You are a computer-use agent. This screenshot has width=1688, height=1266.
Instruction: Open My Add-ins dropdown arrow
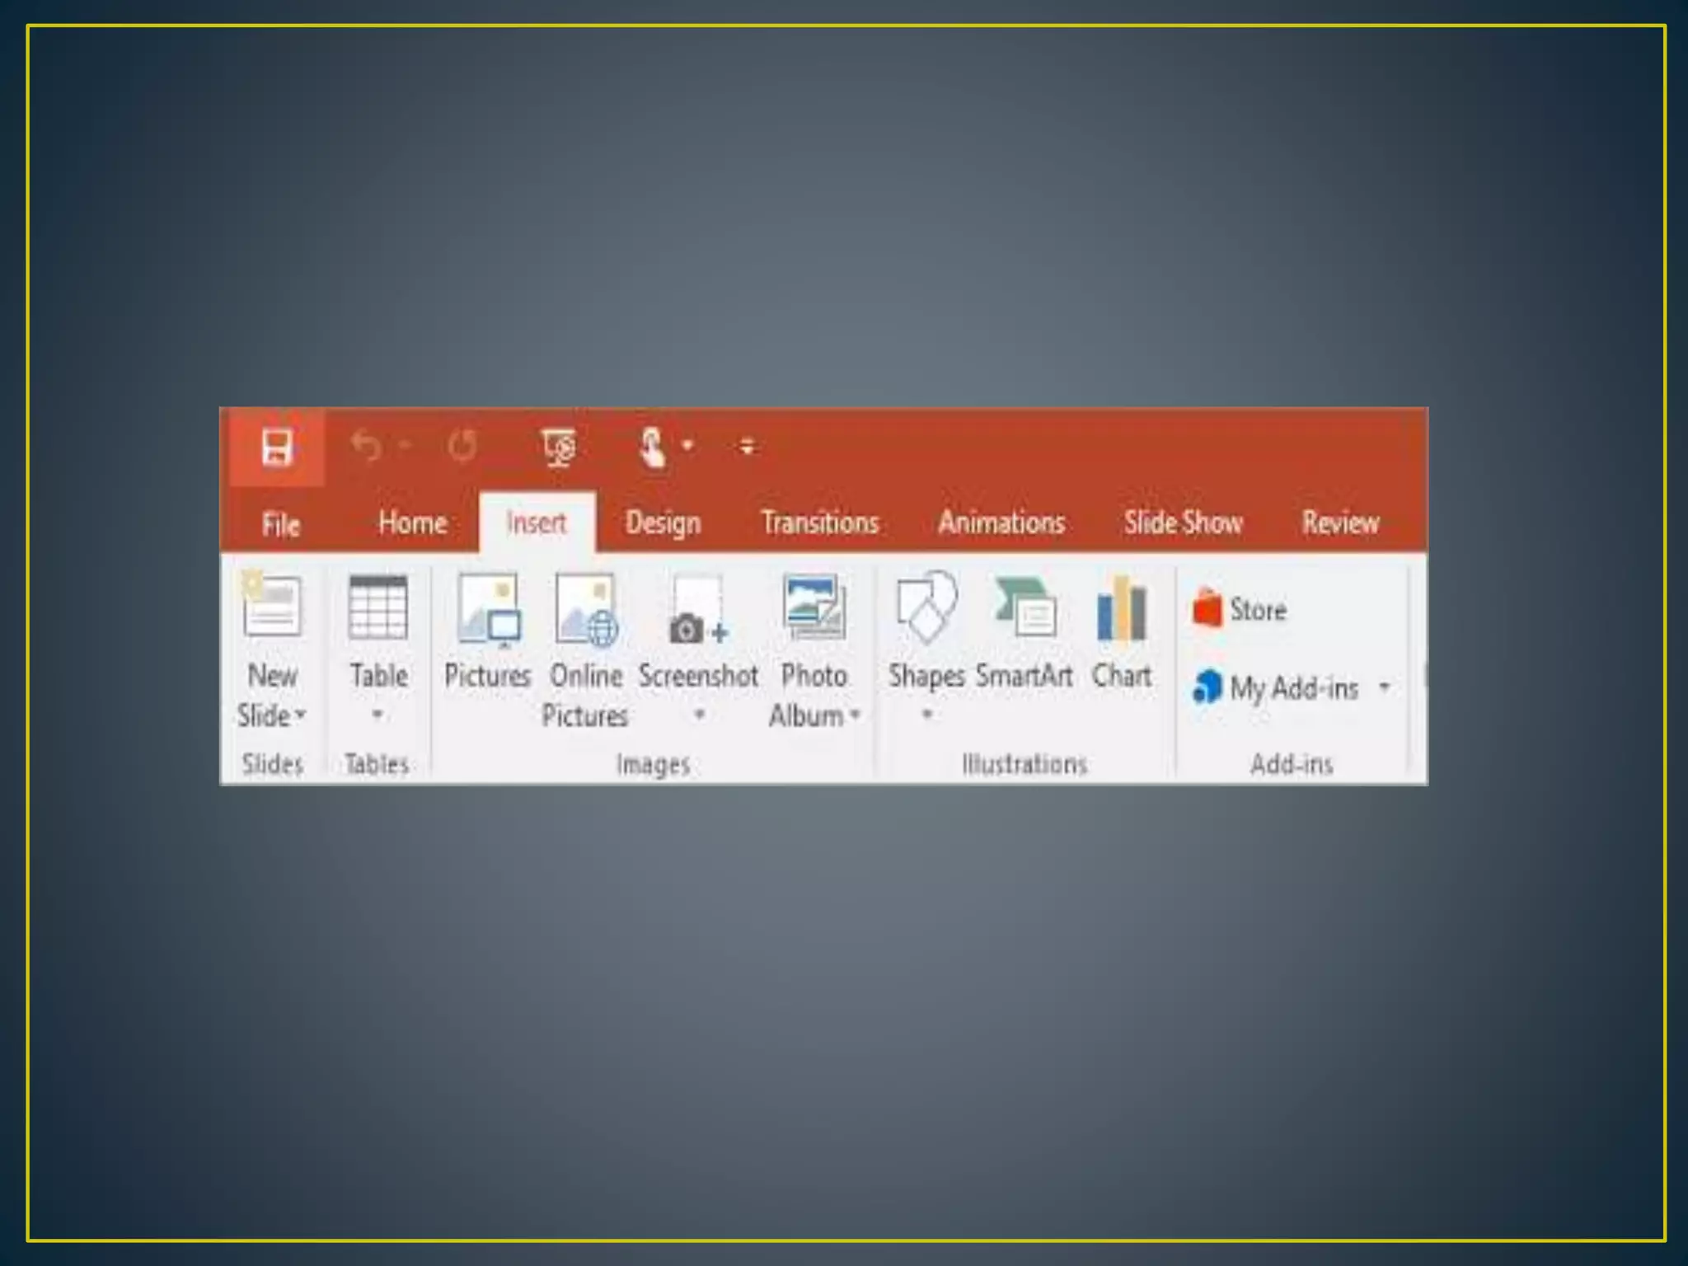click(1385, 687)
